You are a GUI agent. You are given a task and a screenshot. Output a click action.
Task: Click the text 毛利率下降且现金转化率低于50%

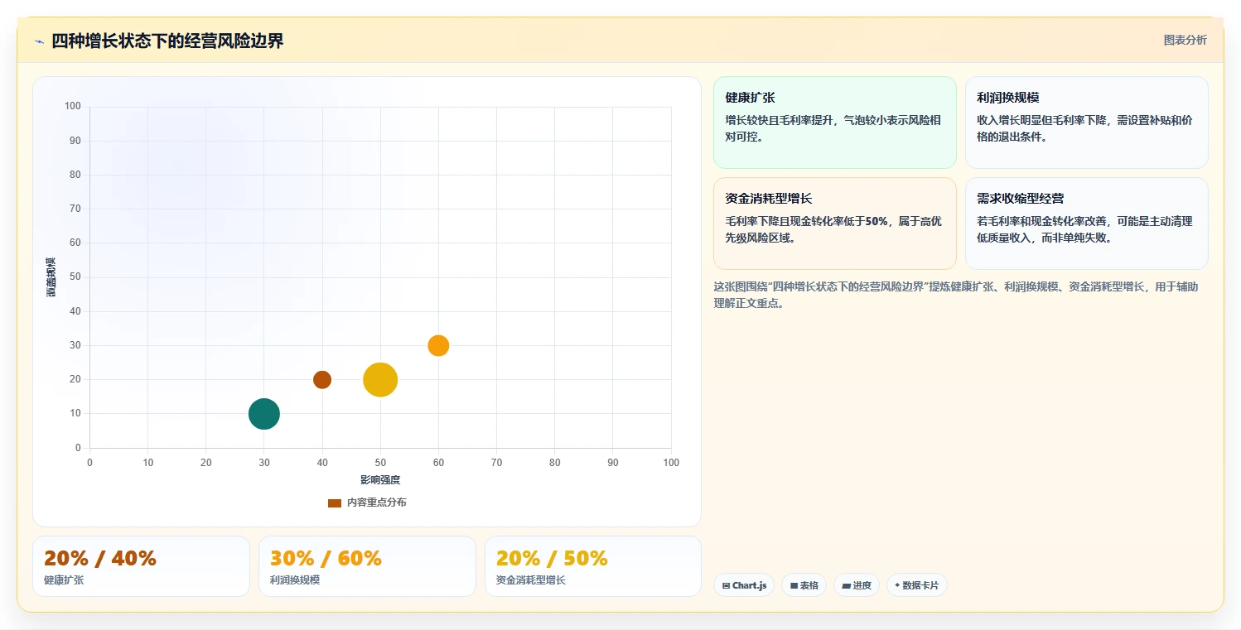(806, 221)
